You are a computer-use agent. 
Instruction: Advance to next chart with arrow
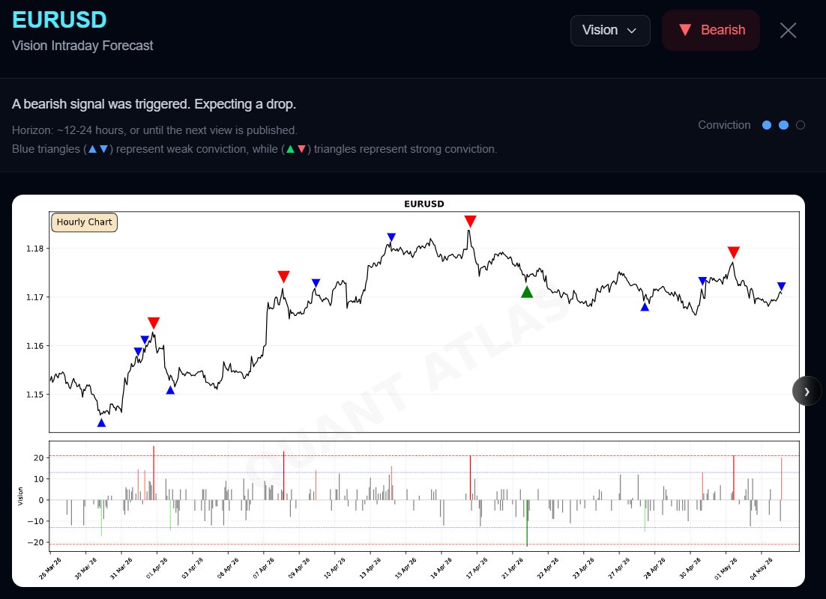click(x=807, y=391)
